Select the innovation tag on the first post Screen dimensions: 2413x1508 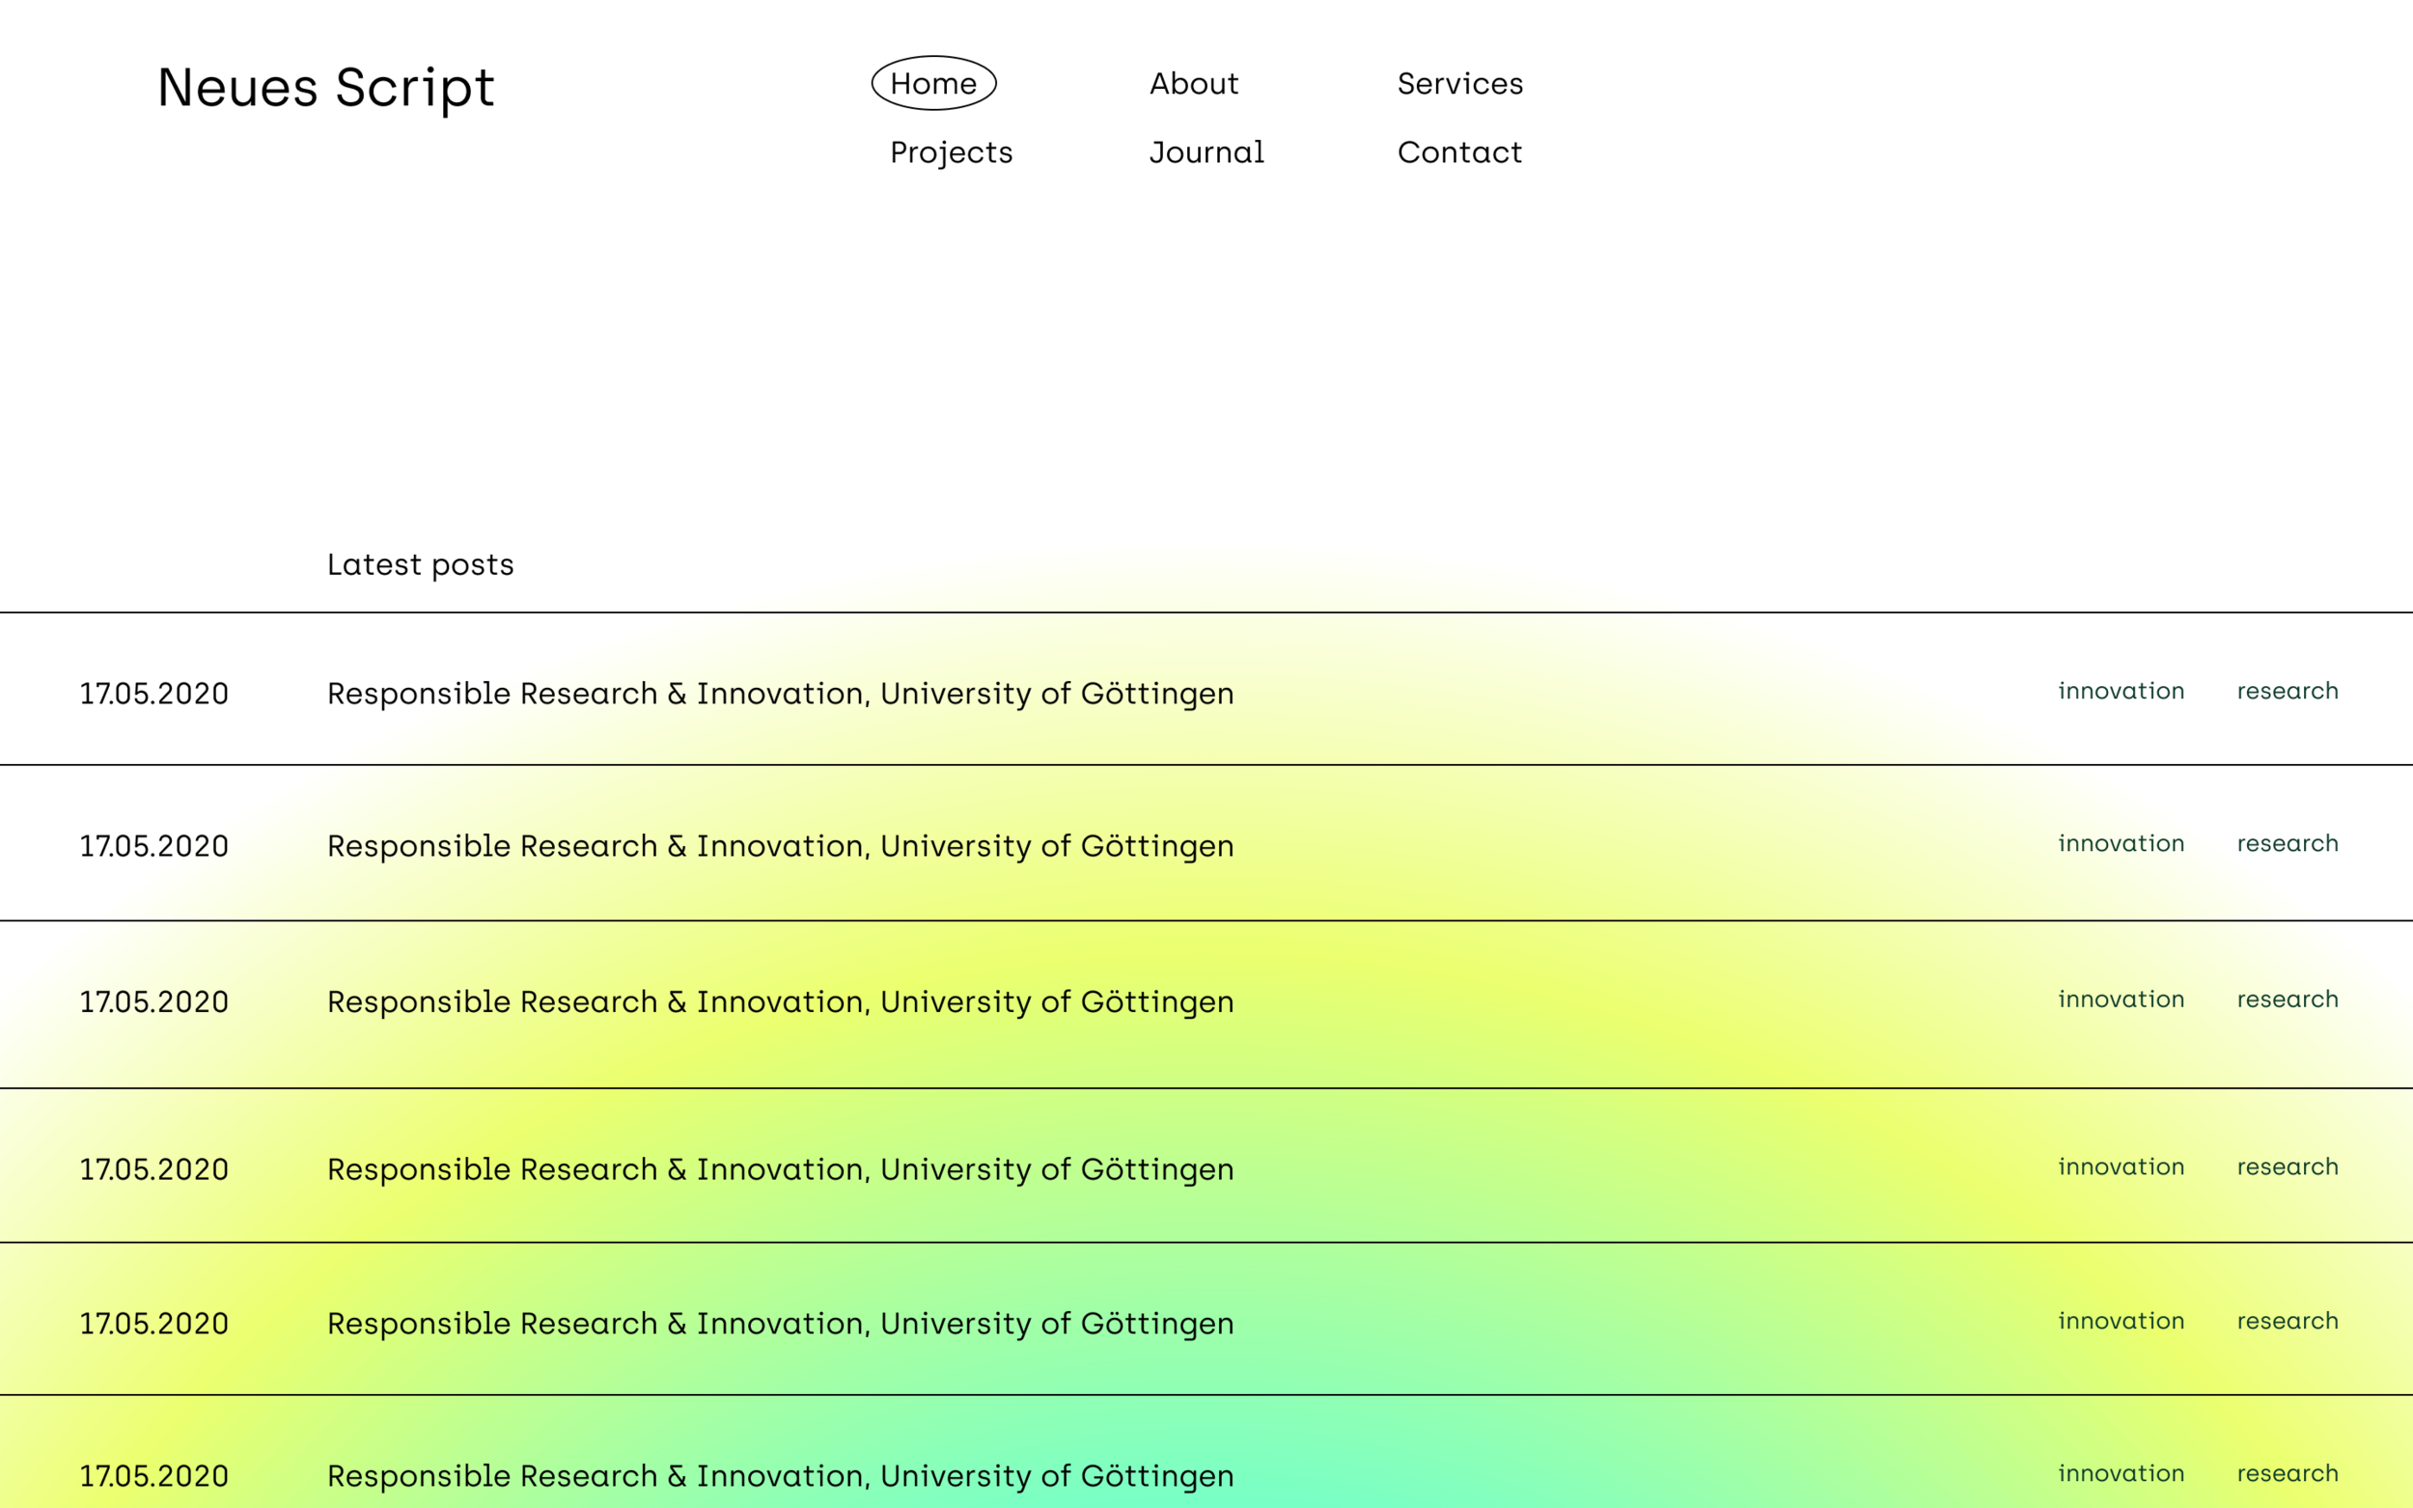[x=2121, y=691]
